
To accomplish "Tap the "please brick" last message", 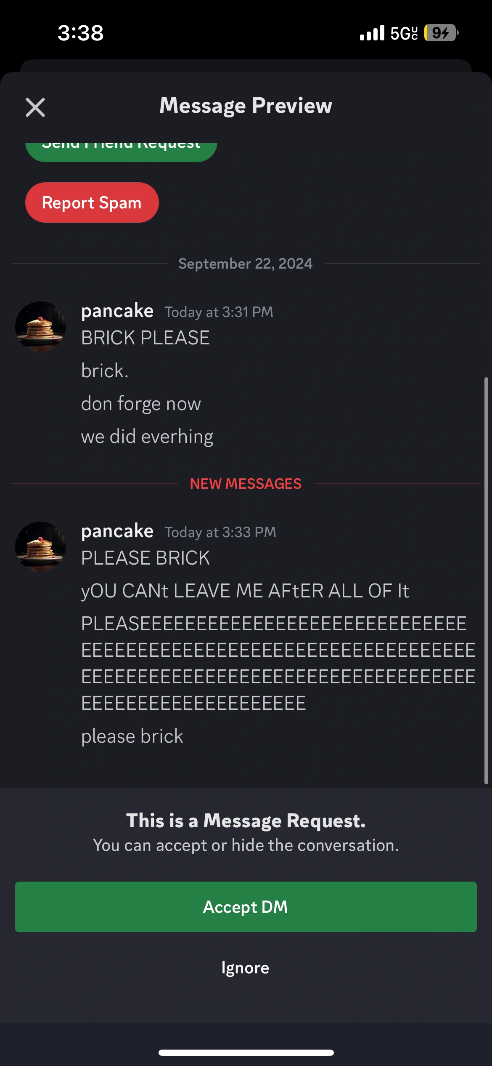I will [x=132, y=736].
